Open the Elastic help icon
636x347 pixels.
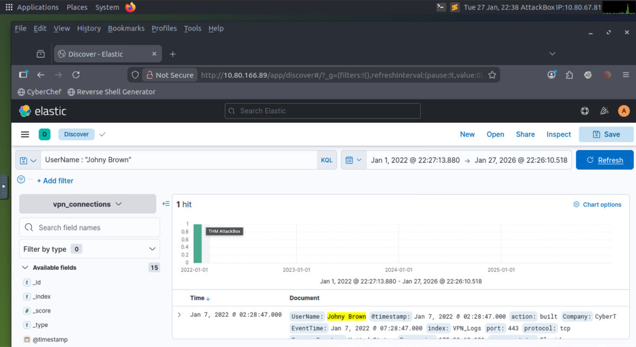585,111
